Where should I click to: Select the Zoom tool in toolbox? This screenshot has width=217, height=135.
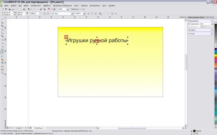click(x=2, y=29)
